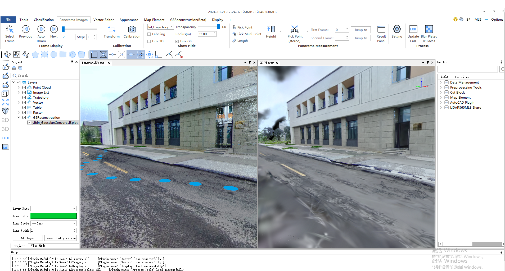Uncheck yibin_GaussianConvert.LiSplat layer
The height and width of the screenshot is (271, 505).
point(29,123)
